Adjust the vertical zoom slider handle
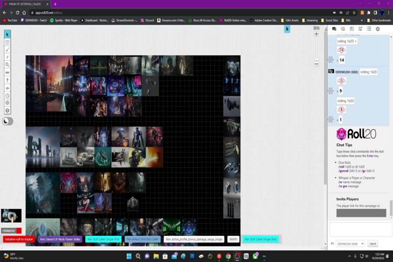 pyautogui.click(x=316, y=60)
